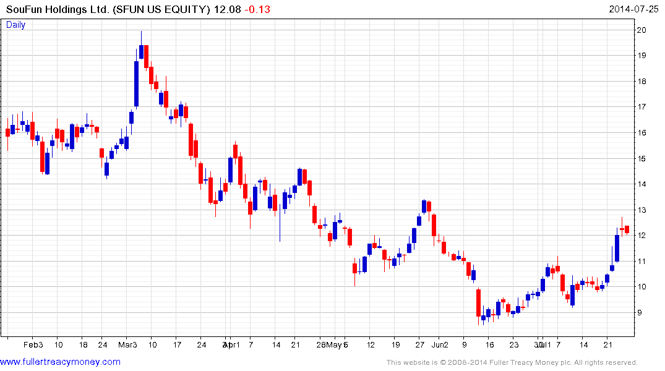The image size is (665, 371).
Task: Click the y-axis label 13
Action: [x=641, y=210]
